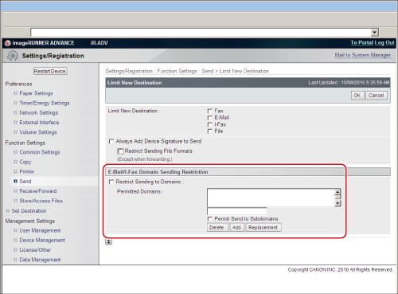Click the Permitted Domains list box
Viewport: 398px width, 294px height.
tap(271, 198)
